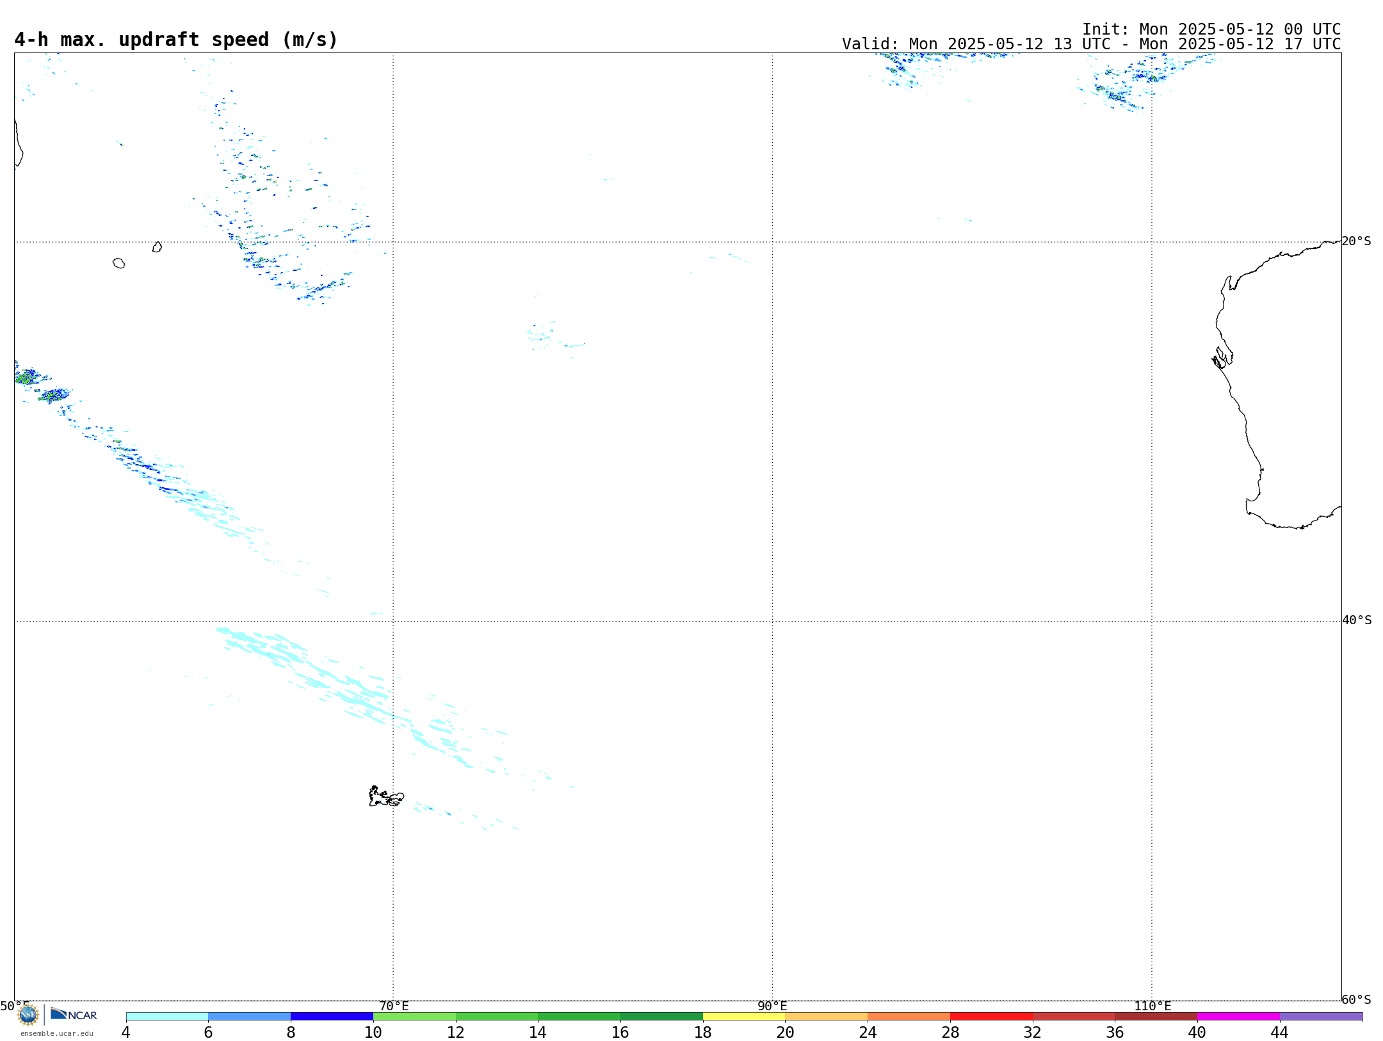Screen dimensions: 1383x1041
Task: Click the Kerguelen island outline near 70°E
Action: click(x=386, y=796)
